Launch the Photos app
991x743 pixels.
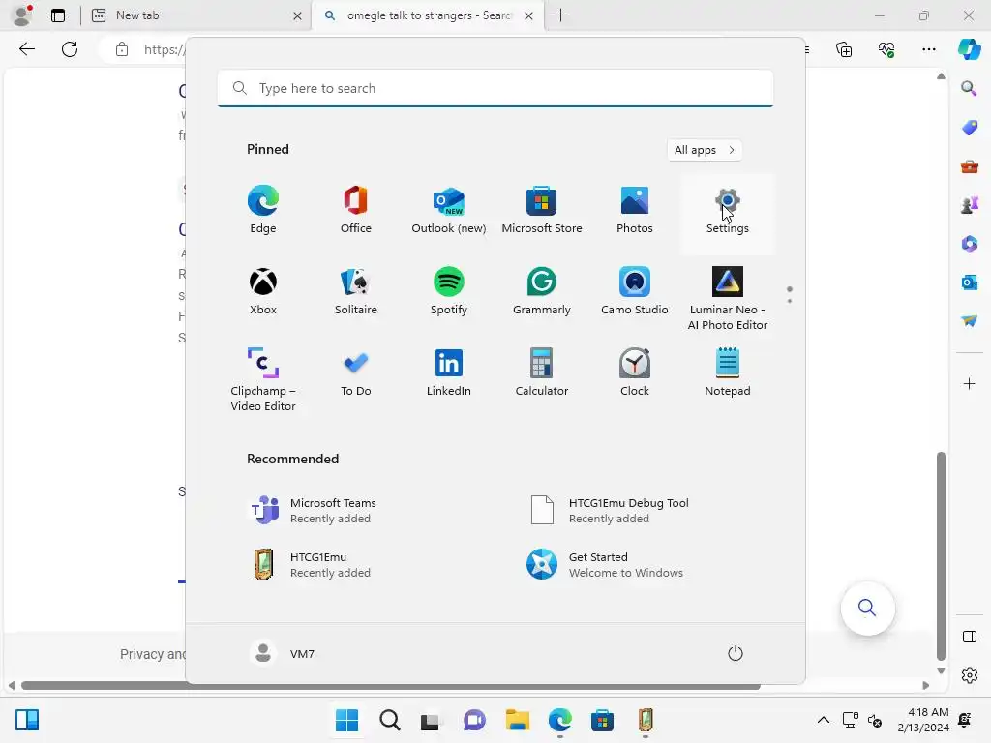click(x=635, y=211)
